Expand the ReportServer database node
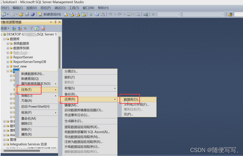The height and width of the screenshot is (156, 243). (8, 57)
